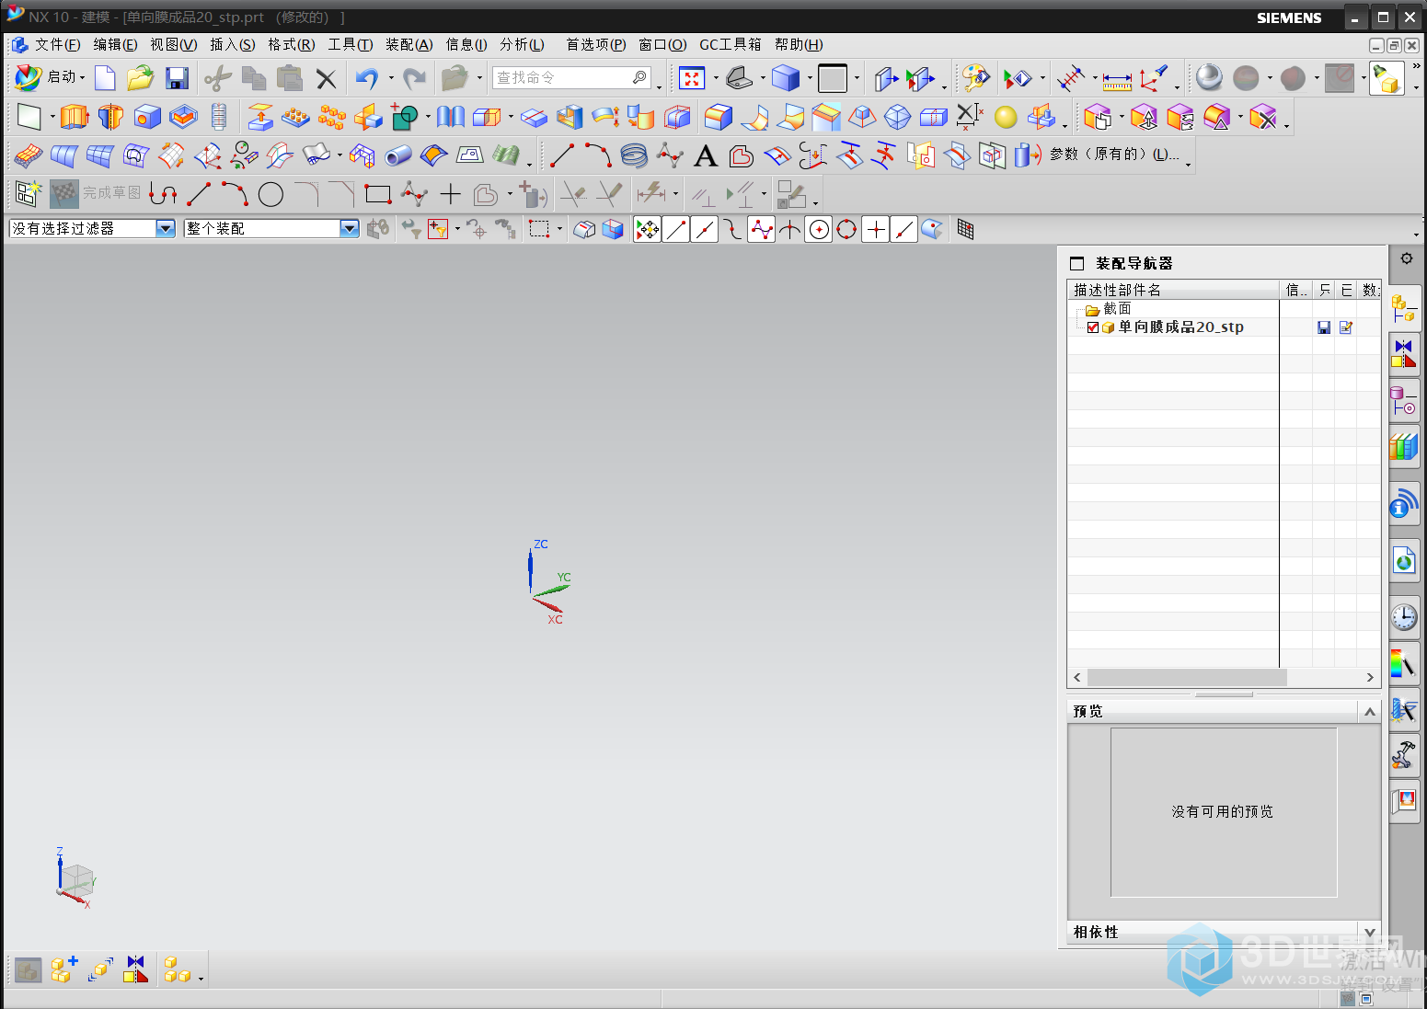Screen dimensions: 1427x1009
Task: Expand the 相依性 panel chevron
Action: (1369, 932)
